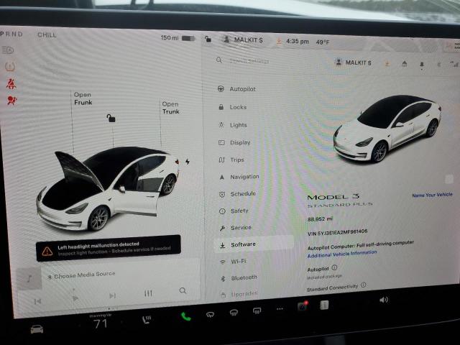Viewport: 460px width, 345px height.
Task: Open the three-dot app launcher
Action: click(280, 308)
